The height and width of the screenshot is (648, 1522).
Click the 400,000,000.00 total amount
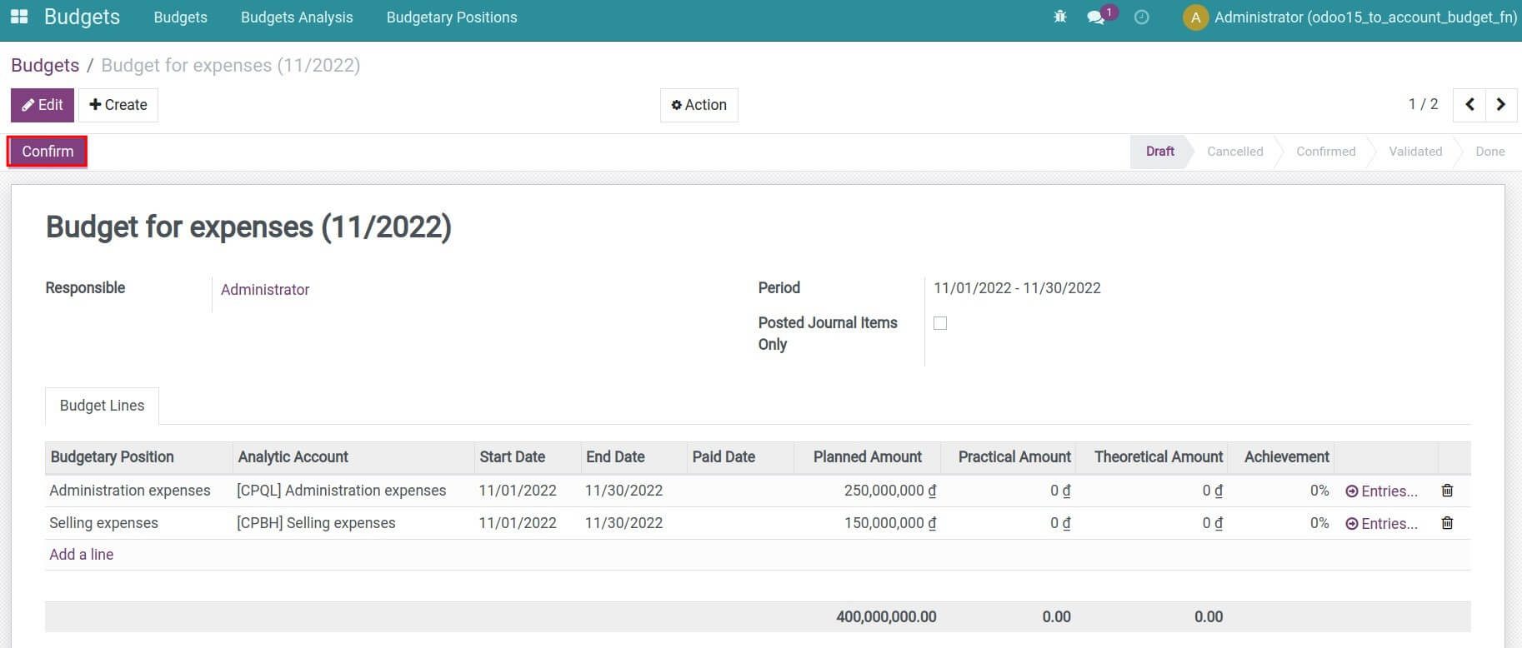886,617
